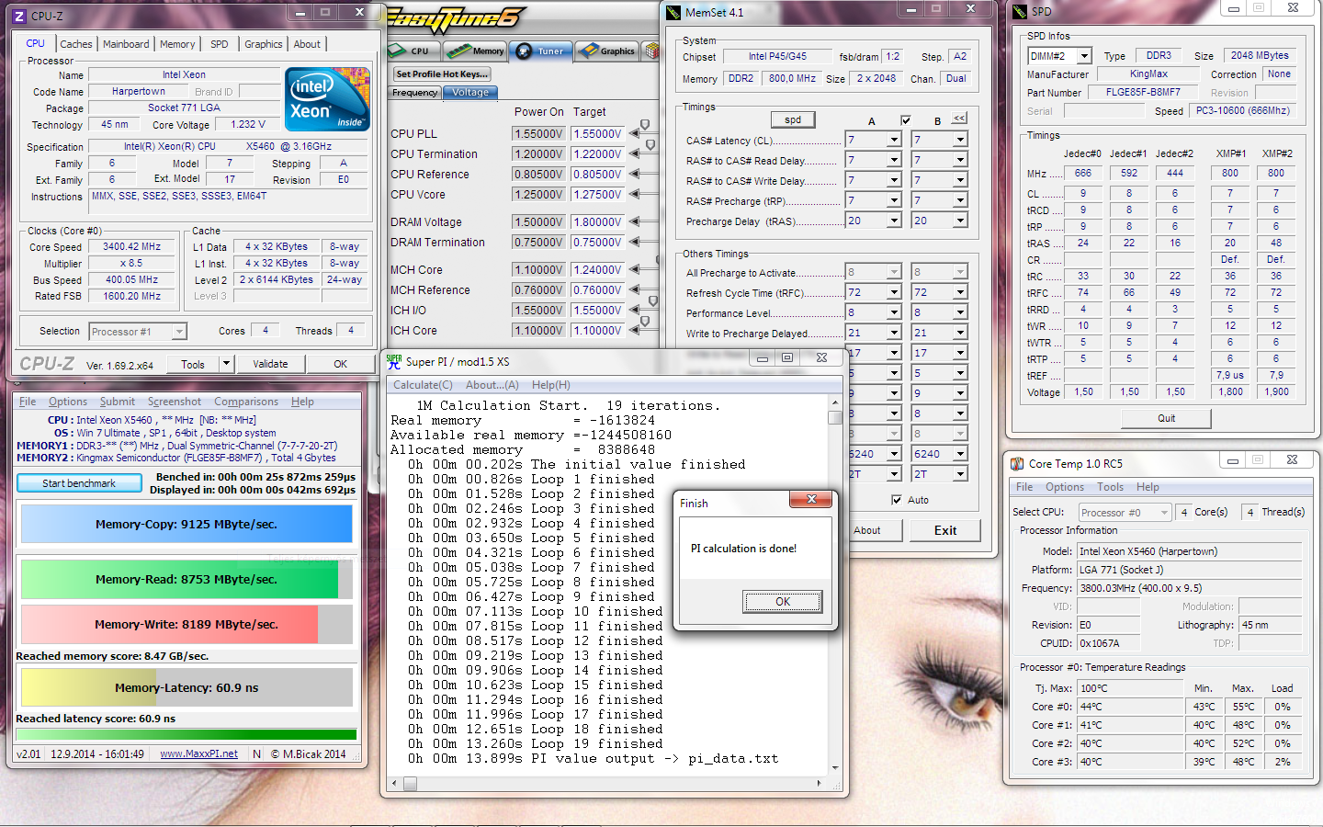The height and width of the screenshot is (827, 1323).
Task: Click the left arrow beside MCH Reference target
Action: [x=633, y=290]
